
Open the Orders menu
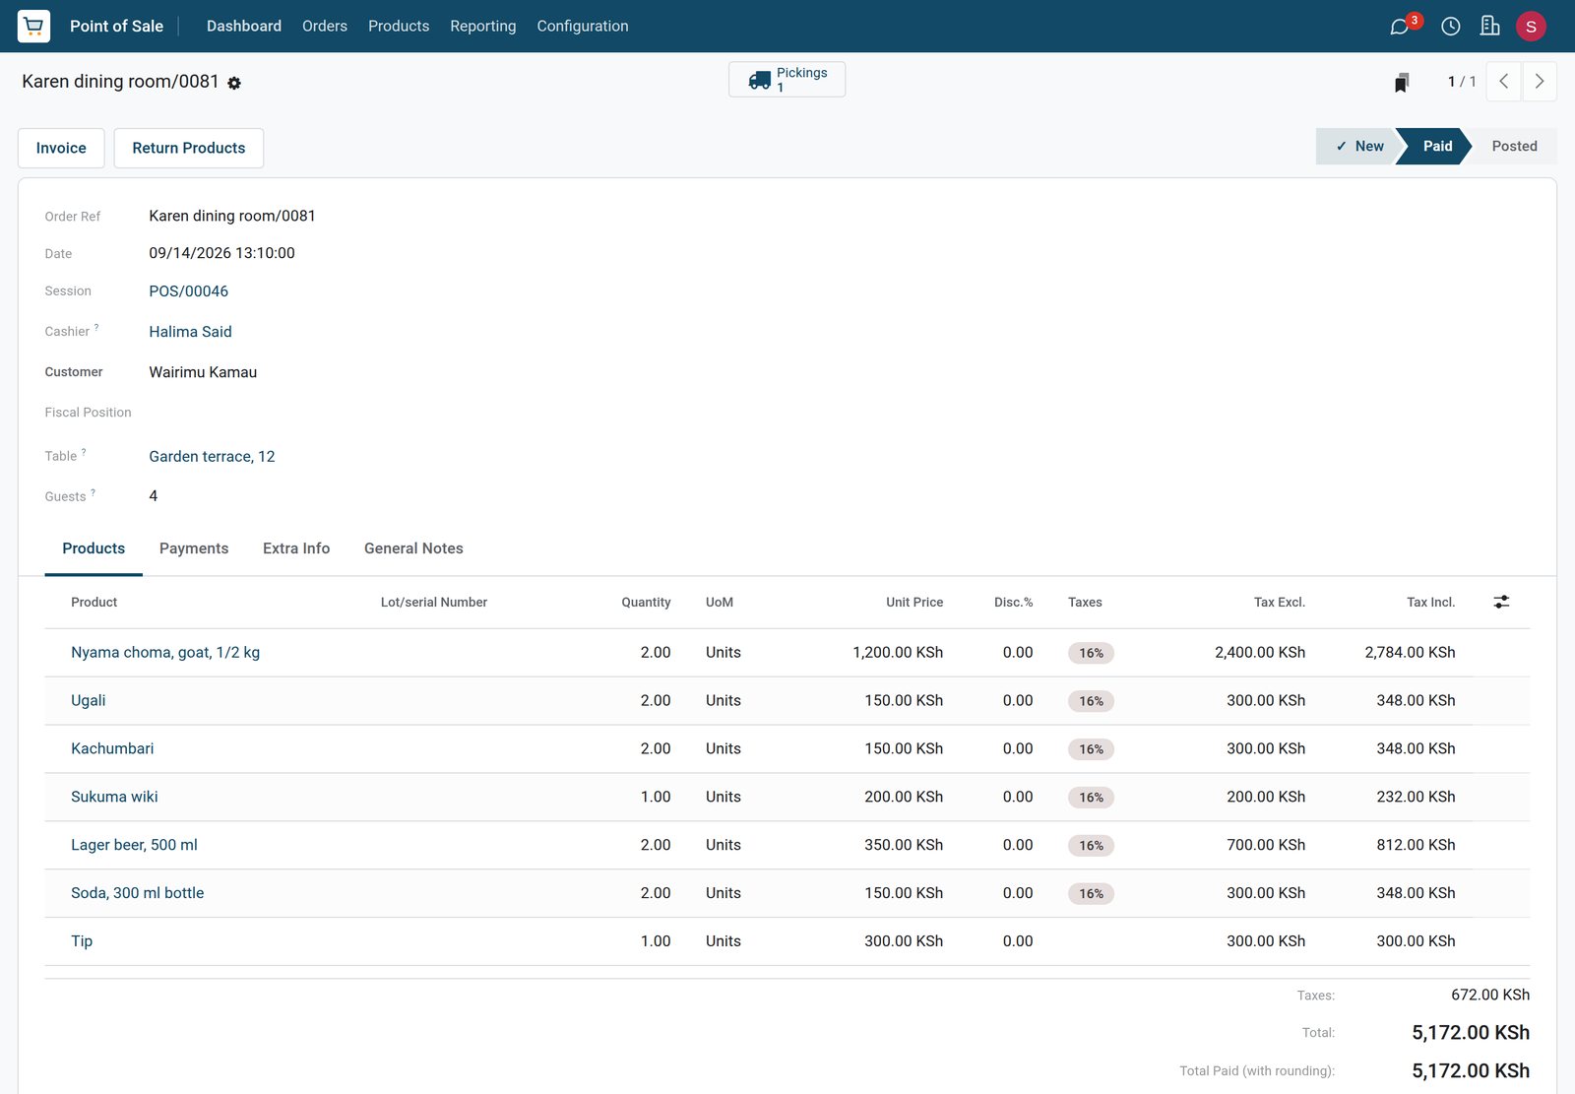pyautogui.click(x=325, y=27)
